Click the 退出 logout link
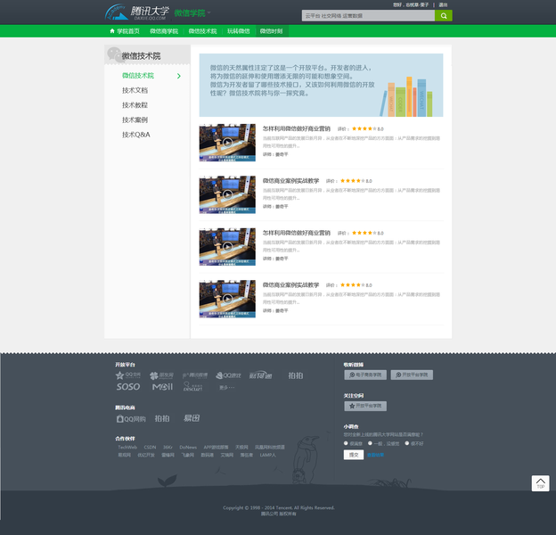556x535 pixels. (x=443, y=5)
